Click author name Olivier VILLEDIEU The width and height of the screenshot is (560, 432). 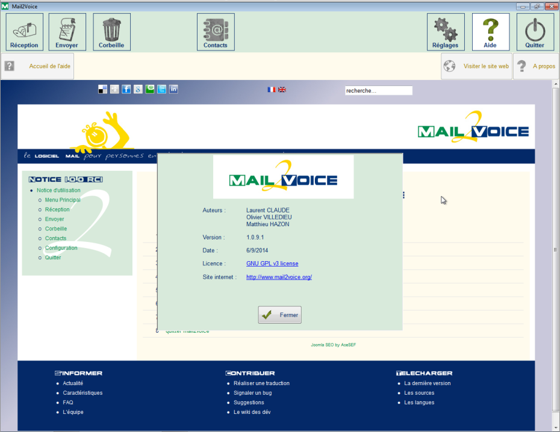coord(269,217)
